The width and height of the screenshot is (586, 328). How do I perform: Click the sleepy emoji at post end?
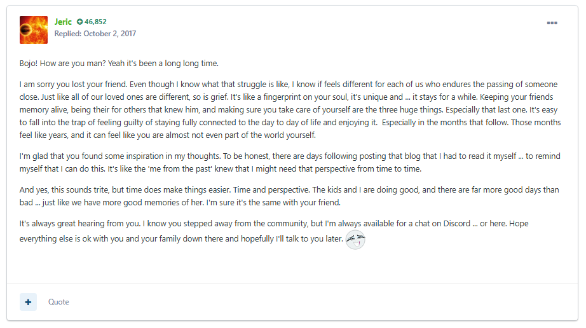click(355, 240)
